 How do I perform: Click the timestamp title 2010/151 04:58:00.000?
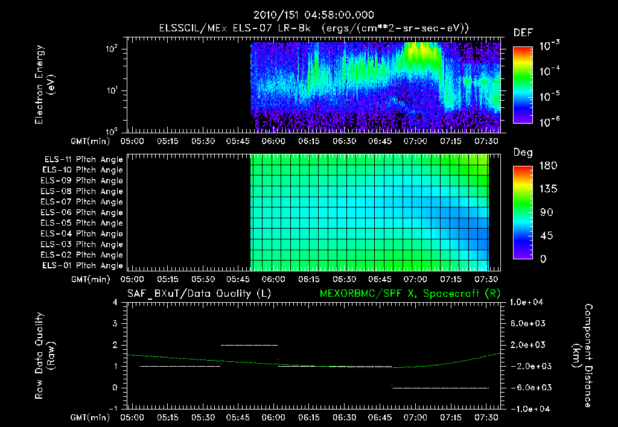[313, 15]
